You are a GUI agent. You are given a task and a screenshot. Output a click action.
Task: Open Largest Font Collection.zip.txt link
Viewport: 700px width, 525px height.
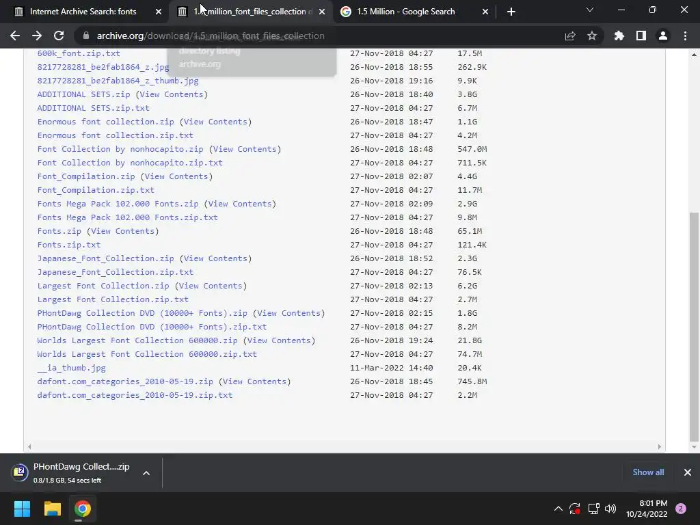click(113, 299)
